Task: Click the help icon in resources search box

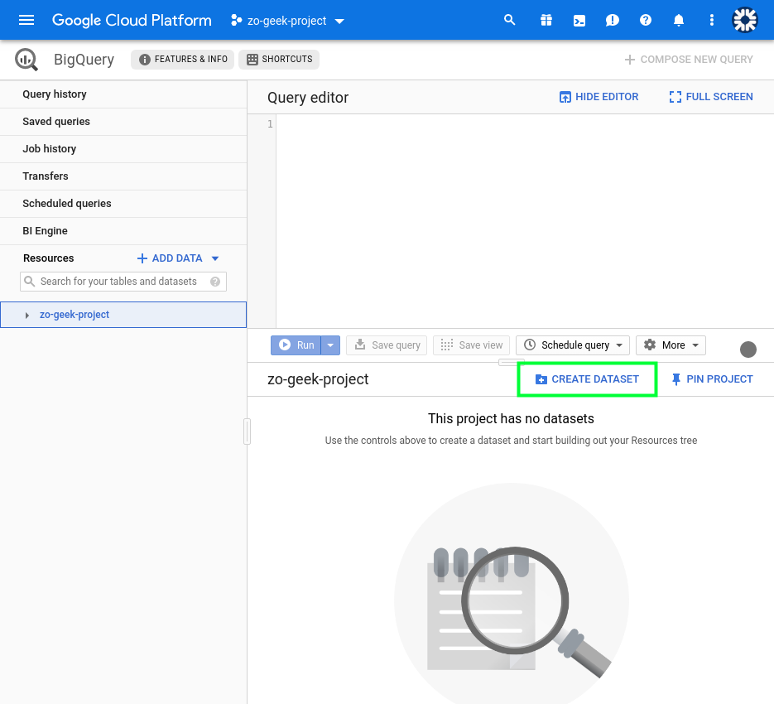Action: pos(215,282)
